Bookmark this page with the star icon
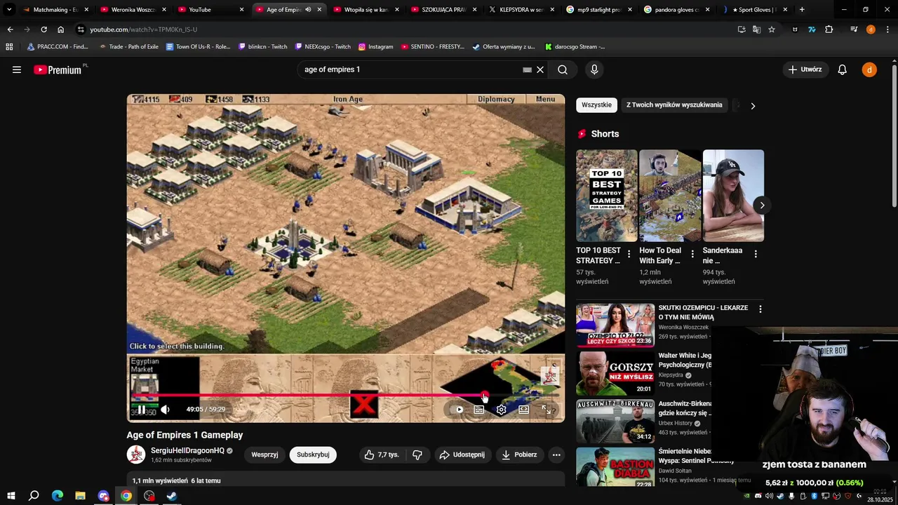The image size is (898, 505). (772, 29)
